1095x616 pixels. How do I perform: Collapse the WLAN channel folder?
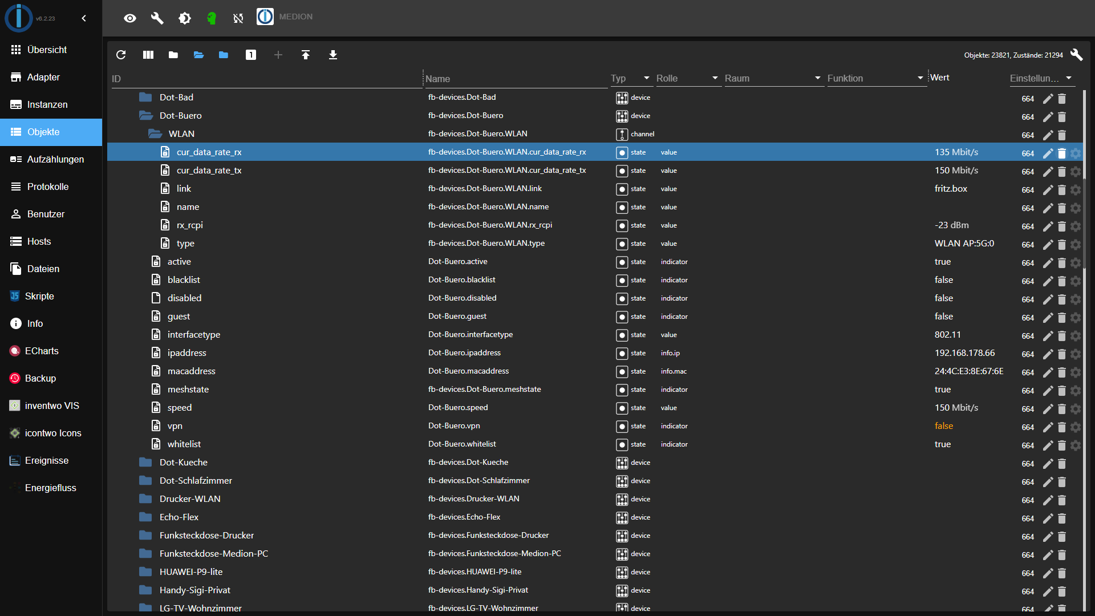click(155, 133)
